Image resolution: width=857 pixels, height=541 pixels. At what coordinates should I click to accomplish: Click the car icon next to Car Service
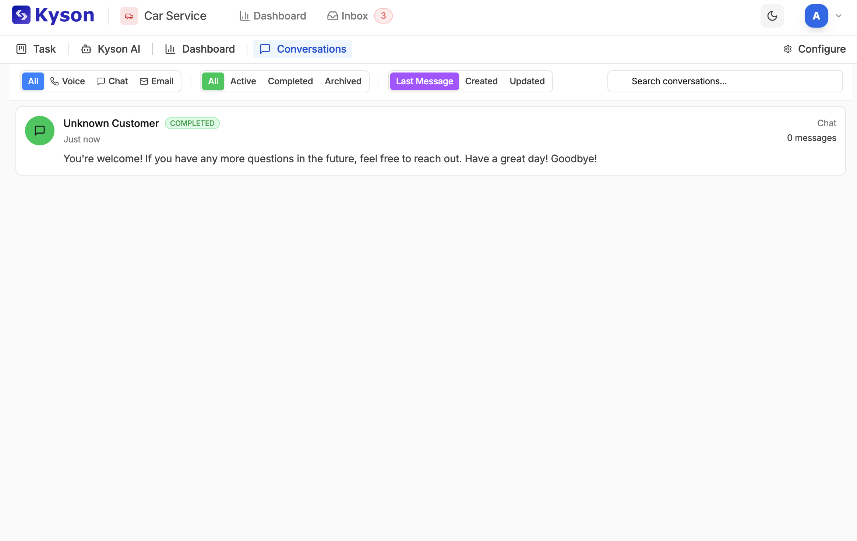pyautogui.click(x=129, y=16)
